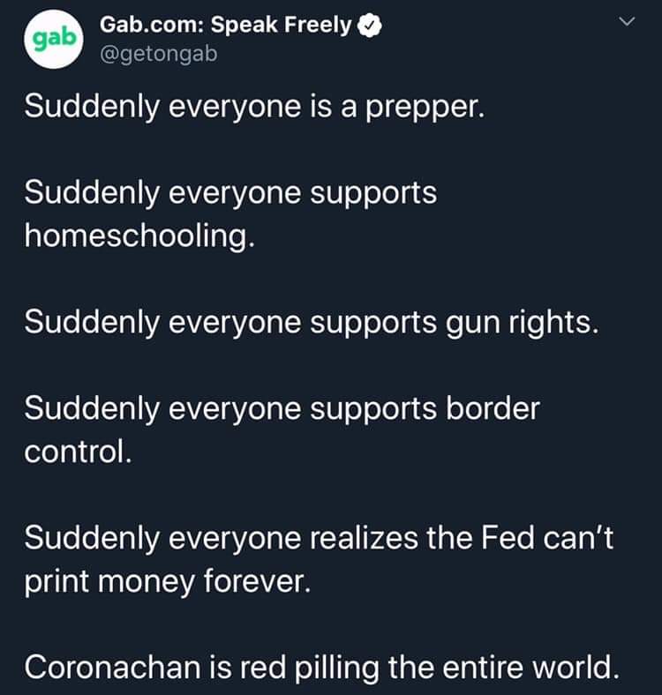Click the word "control." in the tweet

[78, 452]
